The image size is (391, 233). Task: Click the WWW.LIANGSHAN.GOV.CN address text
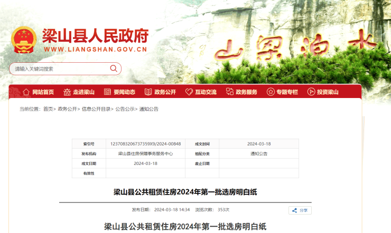pos(96,49)
